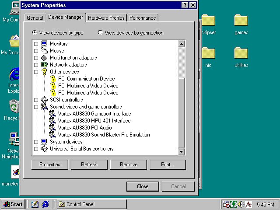Click the Properties button
The height and width of the screenshot is (210, 280).
(x=50, y=164)
